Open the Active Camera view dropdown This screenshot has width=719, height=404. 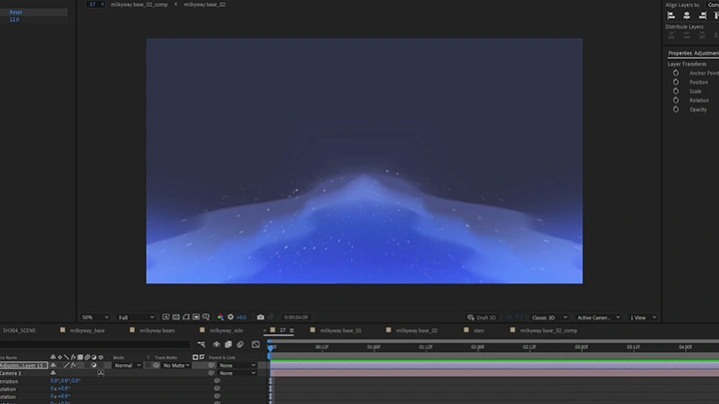pos(598,317)
